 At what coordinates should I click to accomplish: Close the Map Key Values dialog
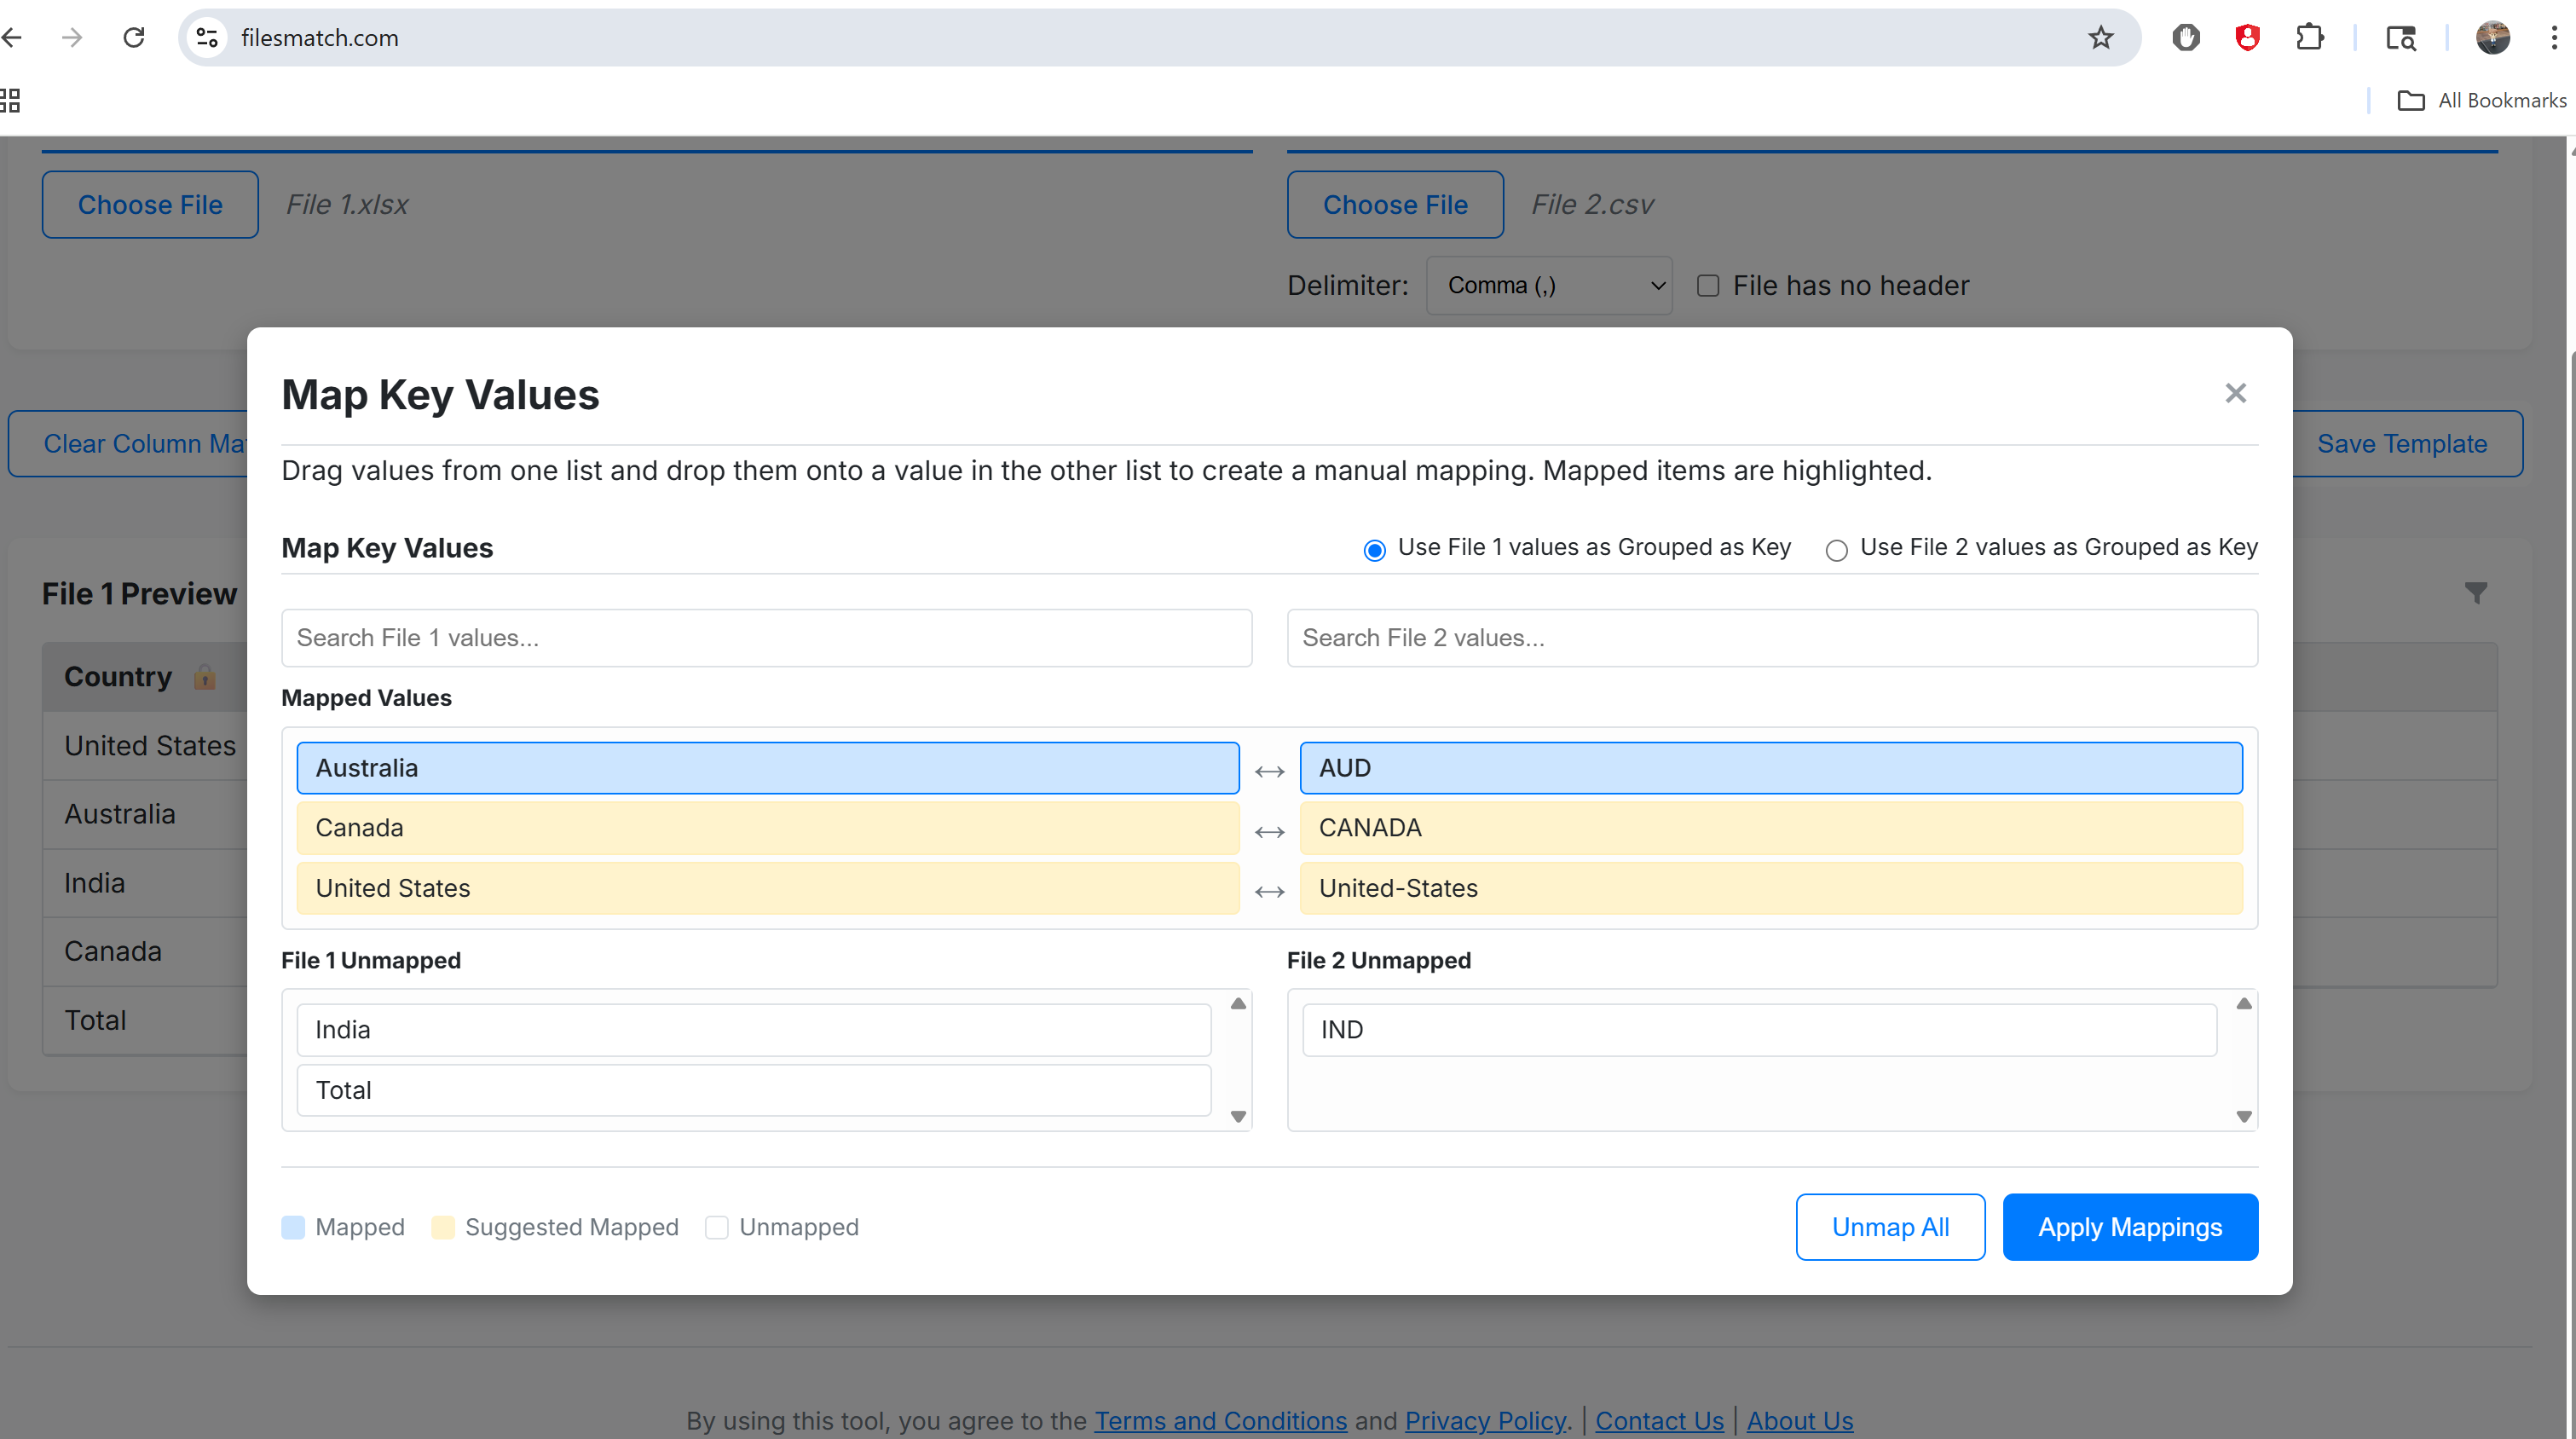(x=2235, y=393)
